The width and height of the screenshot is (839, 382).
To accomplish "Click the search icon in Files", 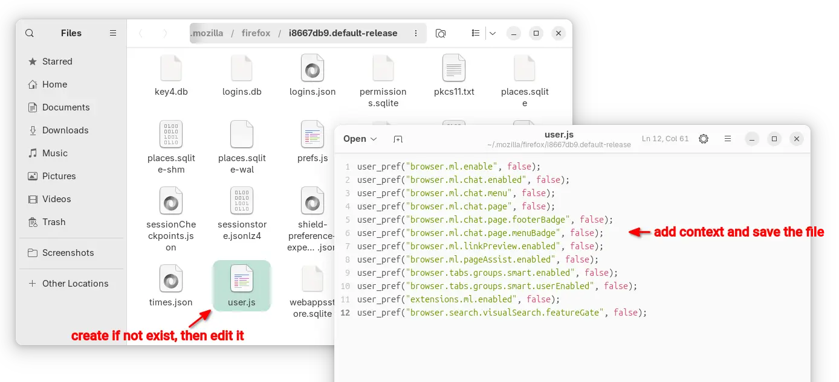I will point(30,33).
